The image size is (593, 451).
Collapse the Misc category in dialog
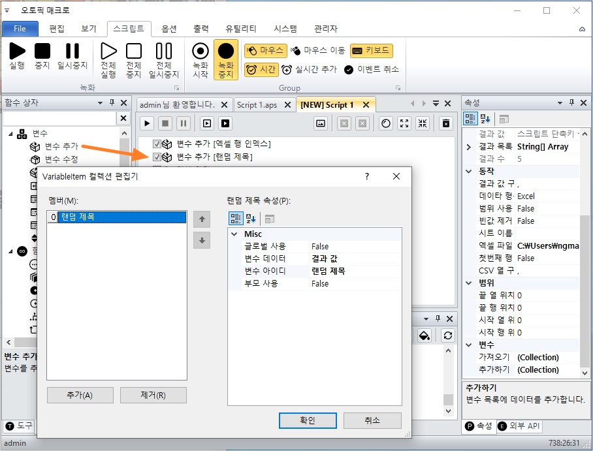[234, 234]
